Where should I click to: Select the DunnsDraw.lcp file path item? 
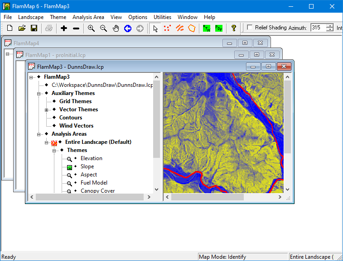(102, 85)
